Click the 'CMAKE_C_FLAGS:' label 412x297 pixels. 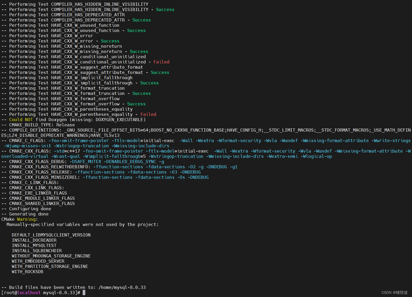28,141
